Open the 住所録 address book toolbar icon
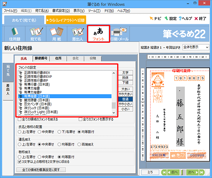 (15, 34)
